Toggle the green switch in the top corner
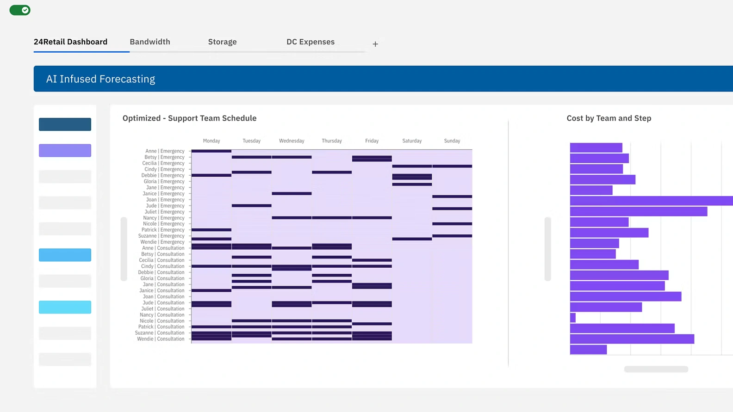This screenshot has width=733, height=412. point(20,10)
